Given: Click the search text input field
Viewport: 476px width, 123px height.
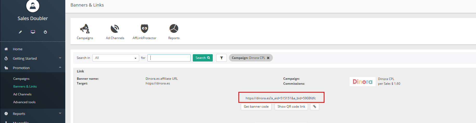Looking at the screenshot, I should coord(169,58).
